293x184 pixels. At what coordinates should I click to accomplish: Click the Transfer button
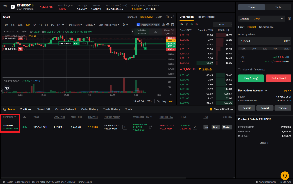[x=283, y=108]
